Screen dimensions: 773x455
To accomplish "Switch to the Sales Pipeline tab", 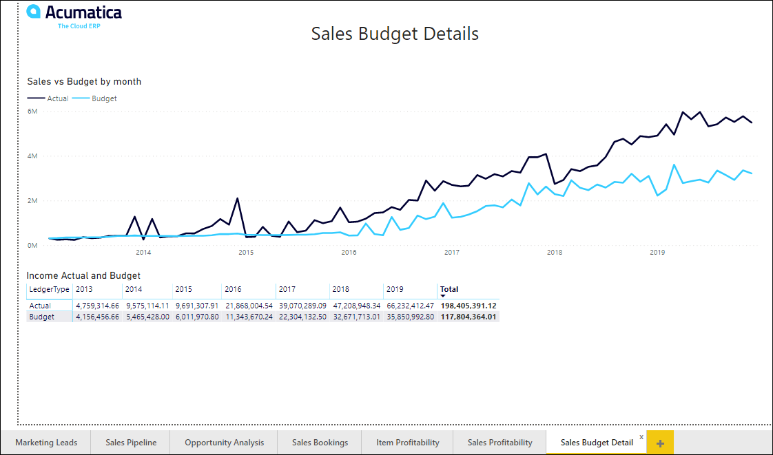I will point(131,443).
